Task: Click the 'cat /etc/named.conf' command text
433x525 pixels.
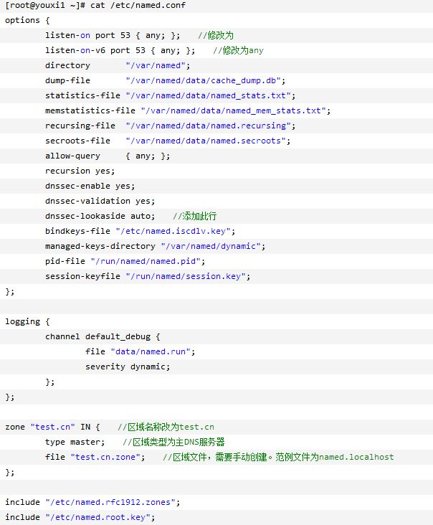Action: click(x=138, y=5)
